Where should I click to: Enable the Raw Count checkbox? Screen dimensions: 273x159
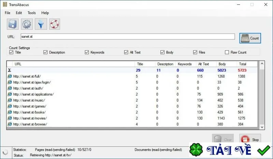[x=227, y=52]
